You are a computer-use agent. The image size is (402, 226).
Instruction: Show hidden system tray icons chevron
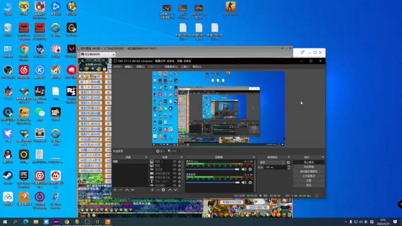coord(346,222)
